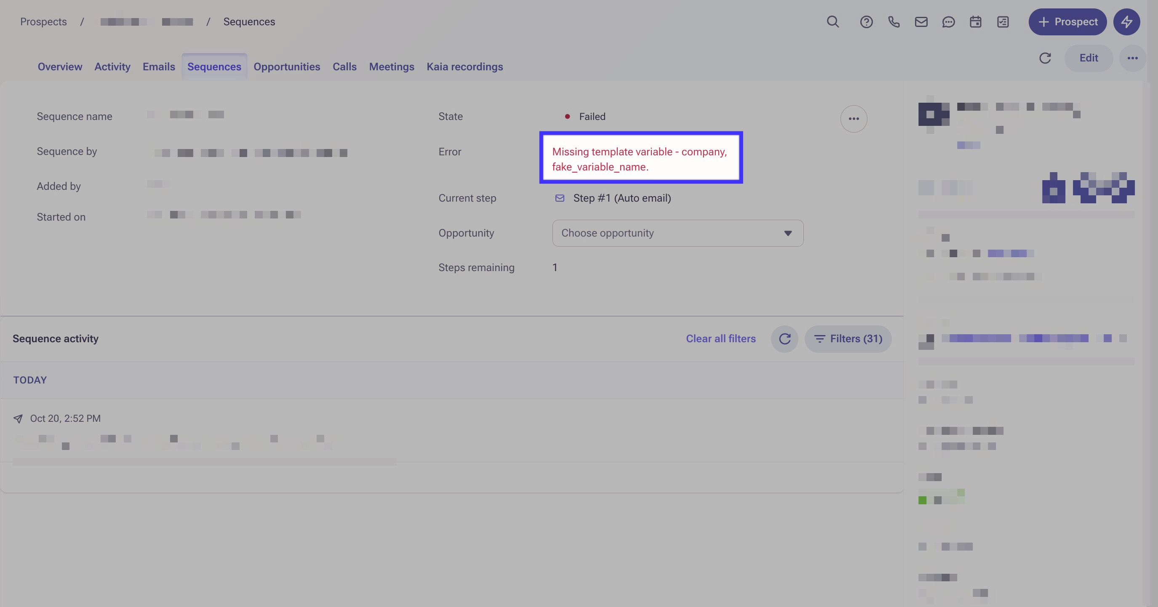Open the Filters (31) button
Screen dimensions: 1158x607
tap(848, 339)
